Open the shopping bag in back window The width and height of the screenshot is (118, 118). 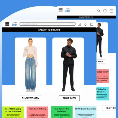tap(112, 11)
